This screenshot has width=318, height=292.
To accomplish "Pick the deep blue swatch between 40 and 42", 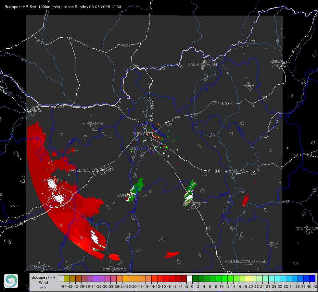I will pyautogui.click(x=312, y=279).
